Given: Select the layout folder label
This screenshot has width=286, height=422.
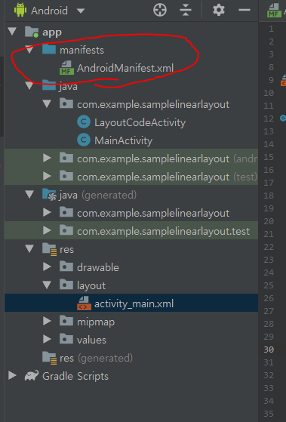Looking at the screenshot, I should pyautogui.click(x=91, y=286).
